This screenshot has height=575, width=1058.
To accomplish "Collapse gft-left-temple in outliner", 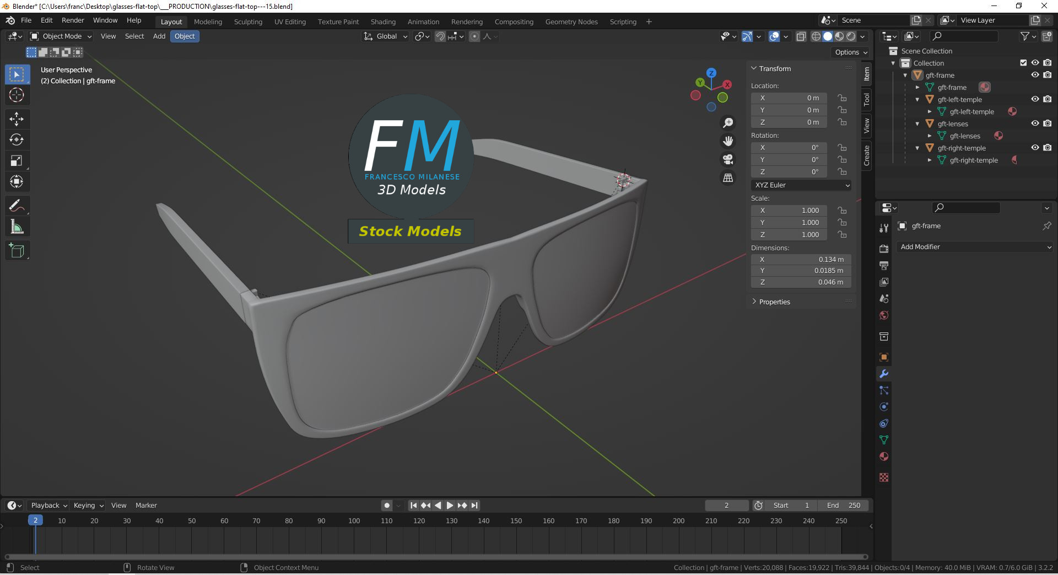I will pyautogui.click(x=917, y=99).
